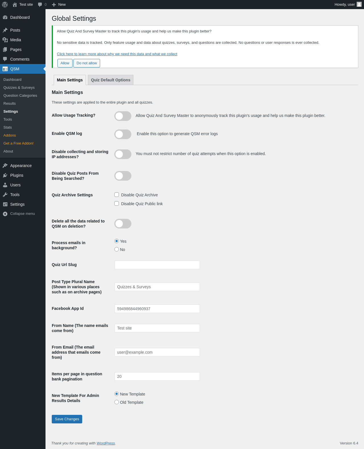364x449 pixels.
Task: Click the Media icon in sidebar
Action: coord(5,40)
